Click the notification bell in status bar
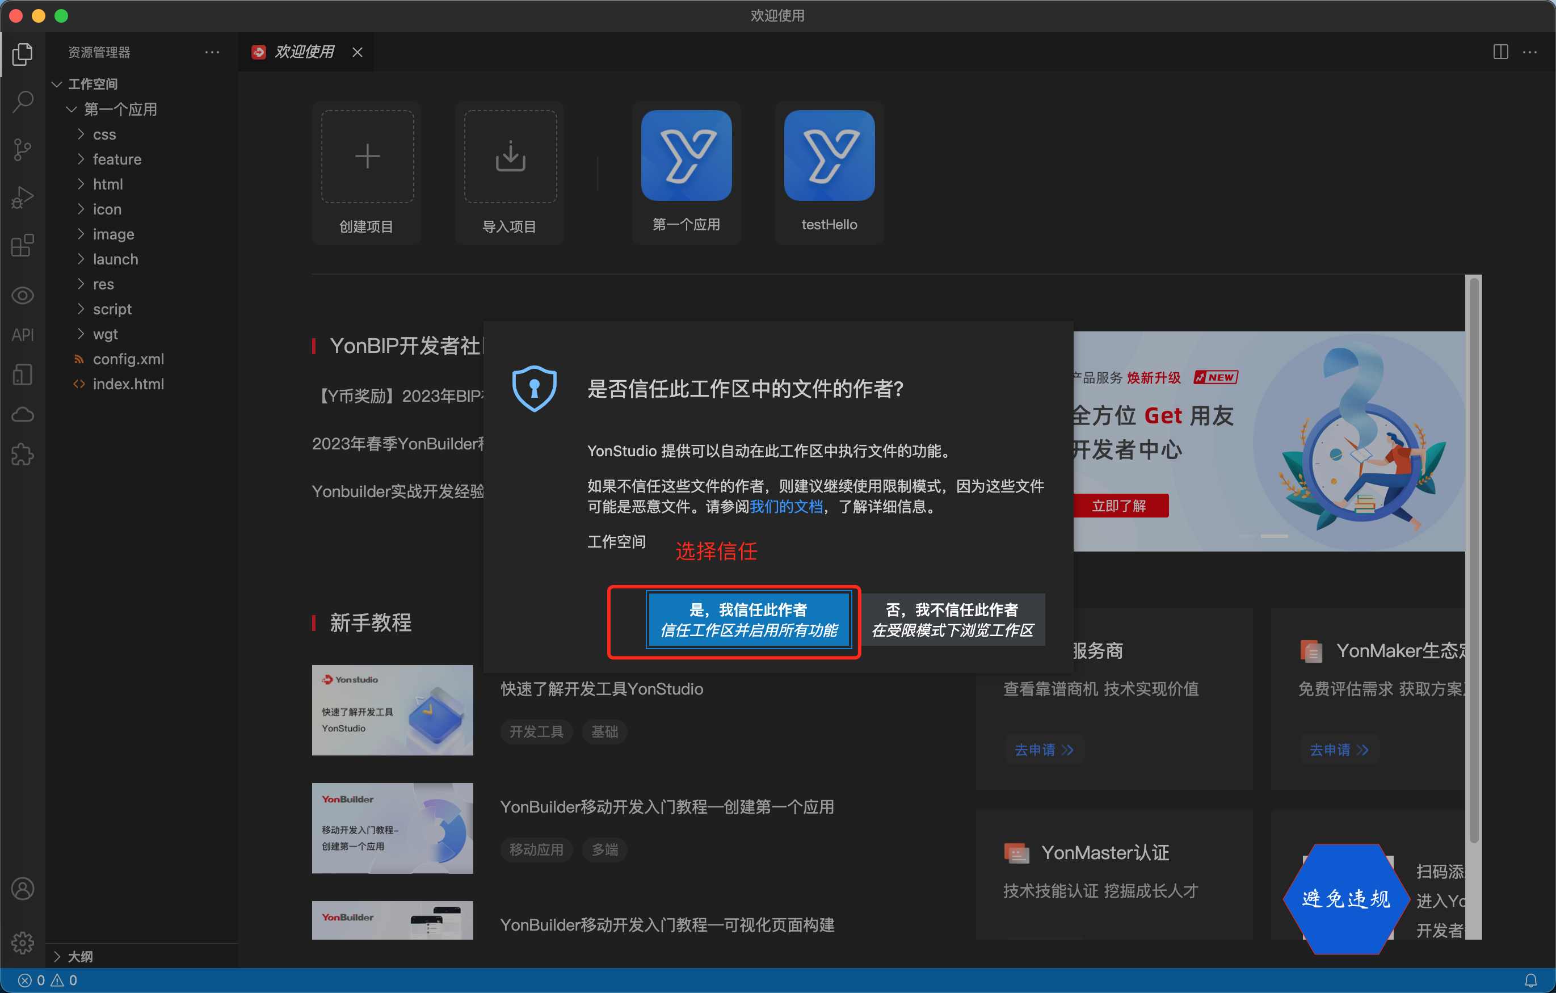This screenshot has height=993, width=1556. coord(1531,980)
